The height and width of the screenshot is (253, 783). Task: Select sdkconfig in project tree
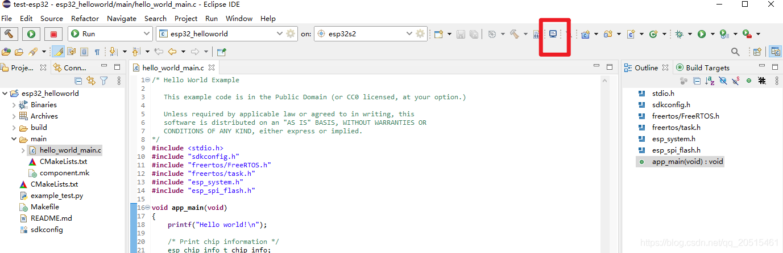click(x=47, y=229)
